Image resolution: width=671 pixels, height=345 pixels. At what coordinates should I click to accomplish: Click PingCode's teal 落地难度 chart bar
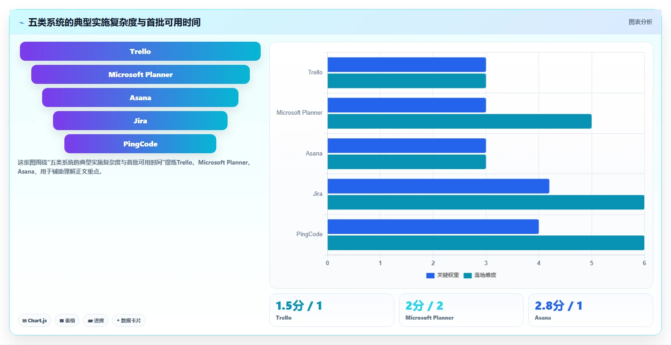tap(486, 243)
